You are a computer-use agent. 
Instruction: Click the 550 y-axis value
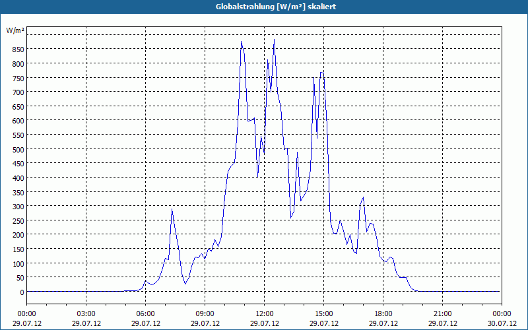point(18,135)
